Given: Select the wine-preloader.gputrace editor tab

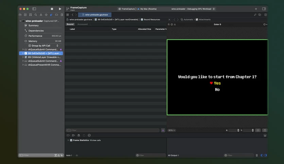Looking at the screenshot, I should tap(95, 15).
